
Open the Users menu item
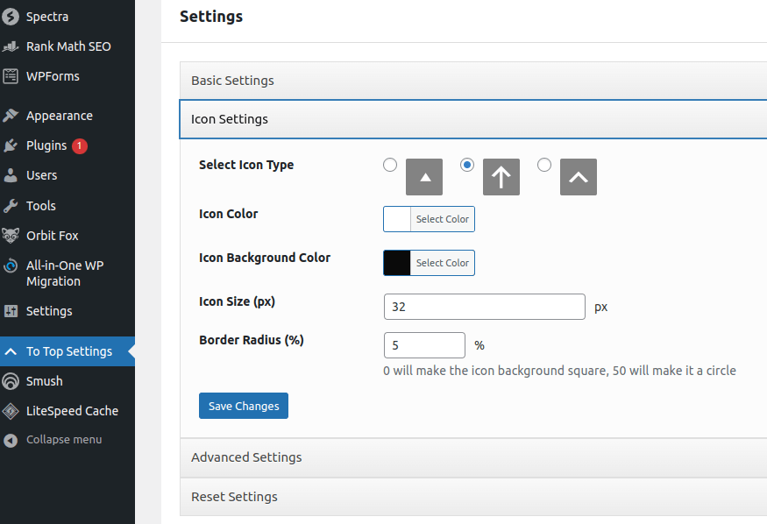click(x=41, y=175)
